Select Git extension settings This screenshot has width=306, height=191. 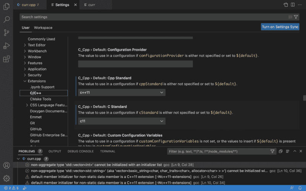[33, 123]
